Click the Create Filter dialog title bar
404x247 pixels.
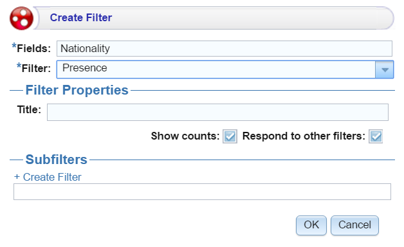[214, 18]
